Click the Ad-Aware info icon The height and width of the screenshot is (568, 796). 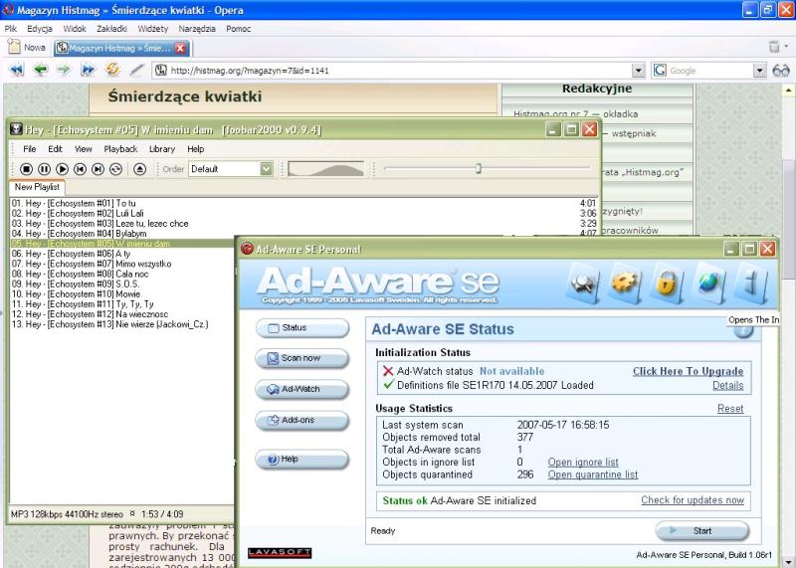coord(752,284)
